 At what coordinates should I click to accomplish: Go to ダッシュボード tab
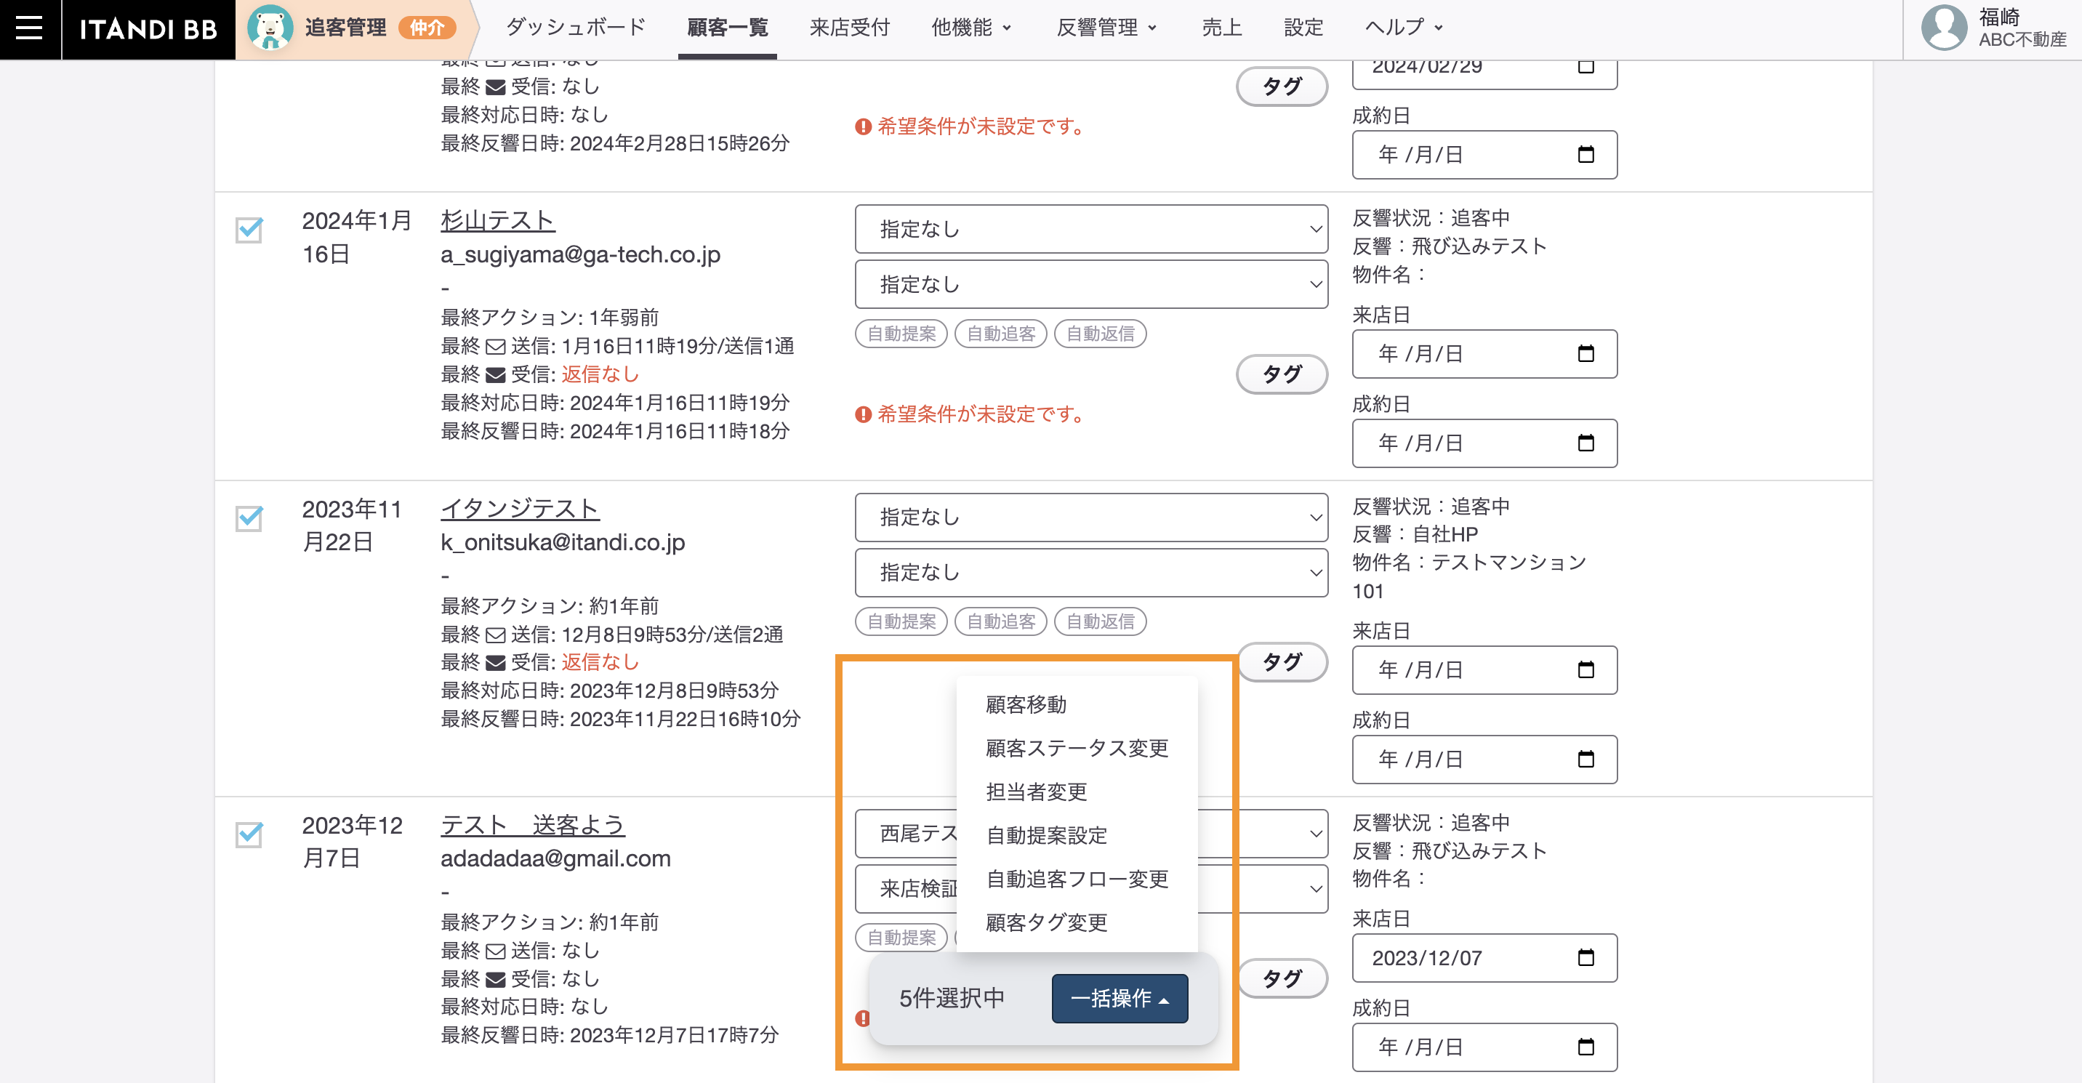[x=576, y=28]
